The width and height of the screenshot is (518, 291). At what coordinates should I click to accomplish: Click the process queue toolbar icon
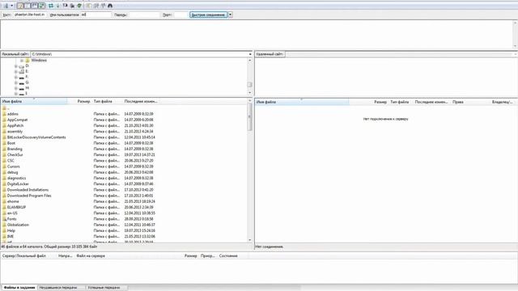pos(58,6)
